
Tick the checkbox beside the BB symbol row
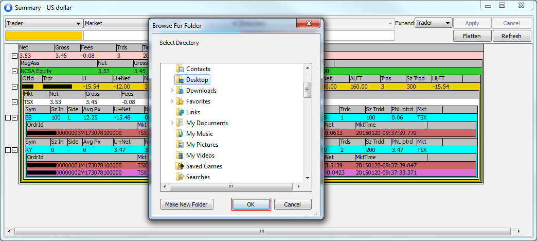(8, 118)
